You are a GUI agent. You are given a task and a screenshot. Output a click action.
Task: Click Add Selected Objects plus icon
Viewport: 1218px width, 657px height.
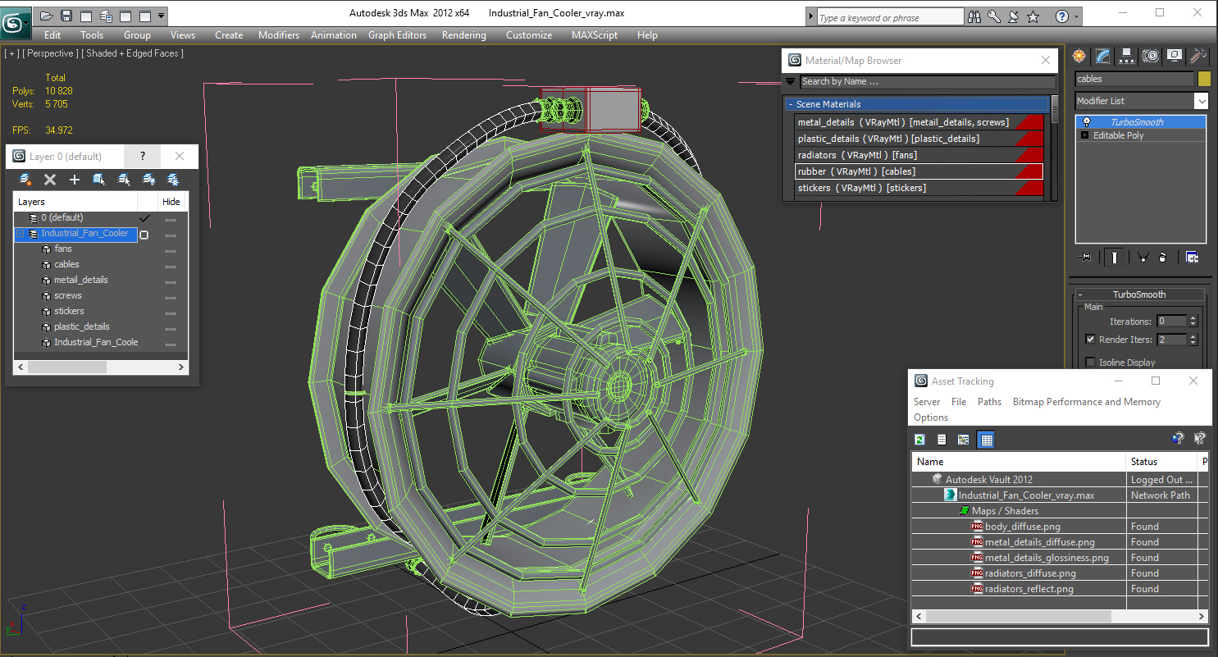75,180
